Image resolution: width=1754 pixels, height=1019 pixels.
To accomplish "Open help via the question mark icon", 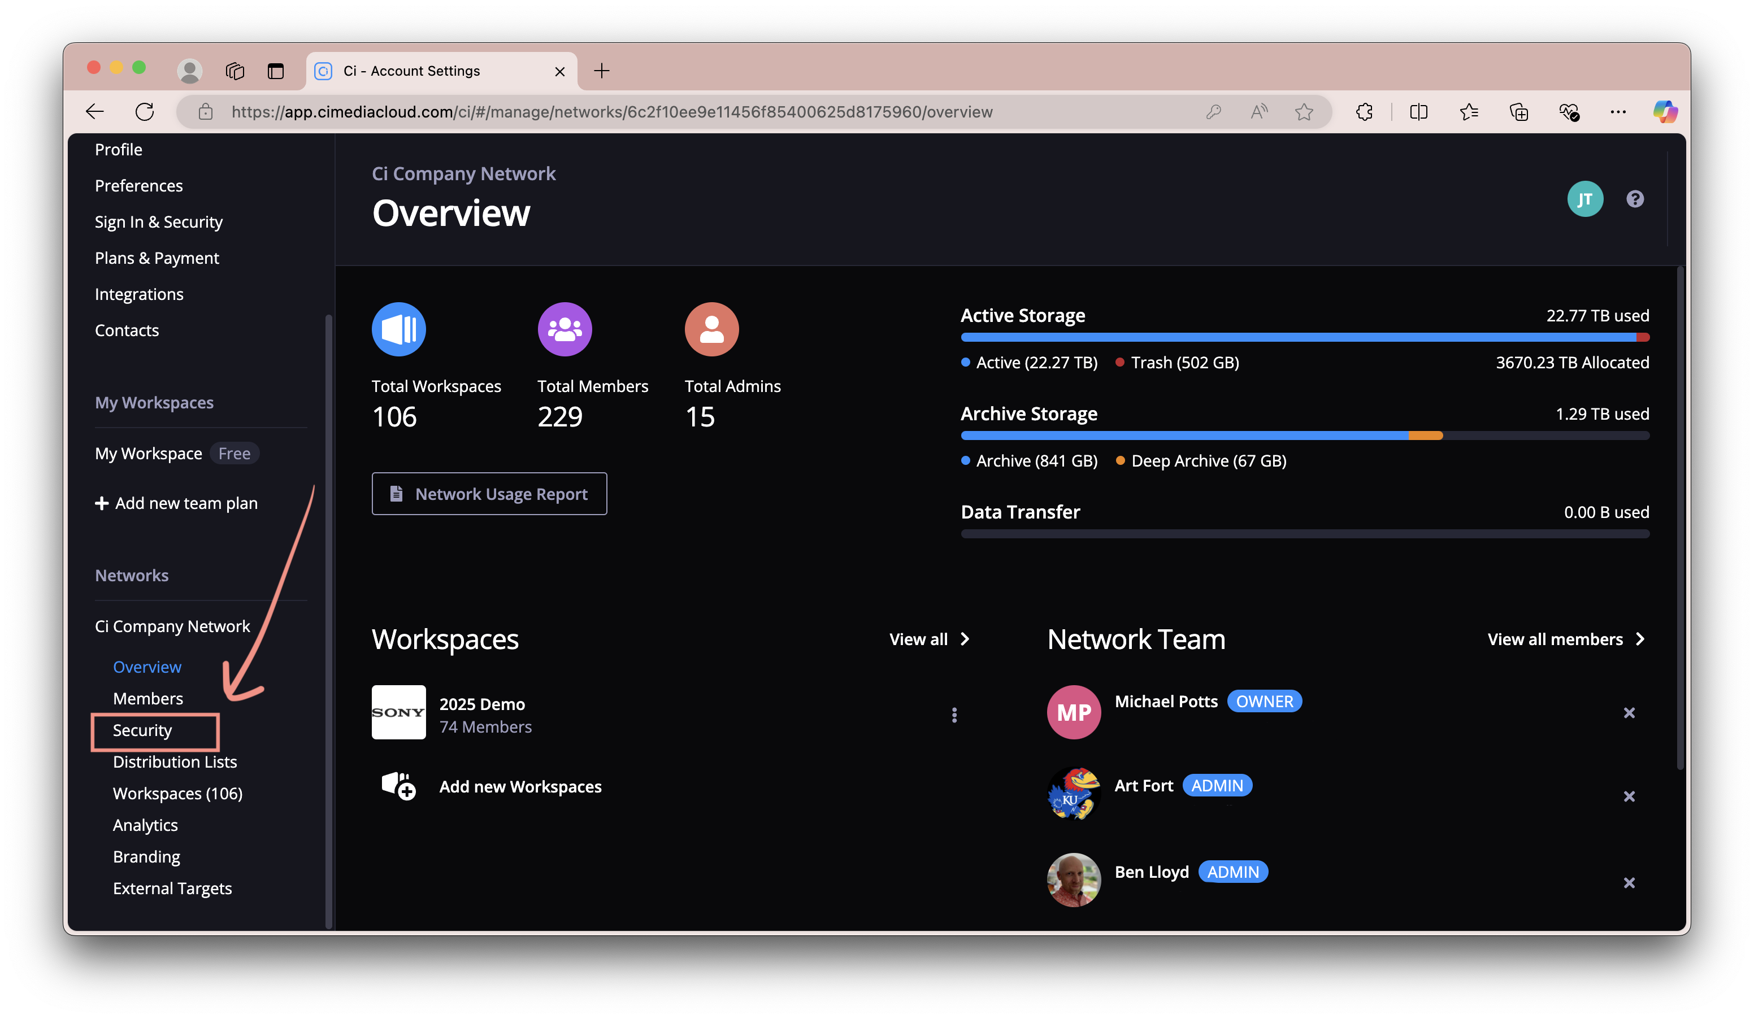I will click(x=1635, y=199).
